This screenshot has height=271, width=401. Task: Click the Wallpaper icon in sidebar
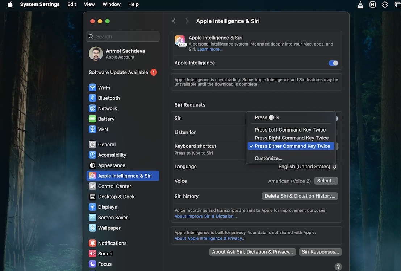(92, 228)
